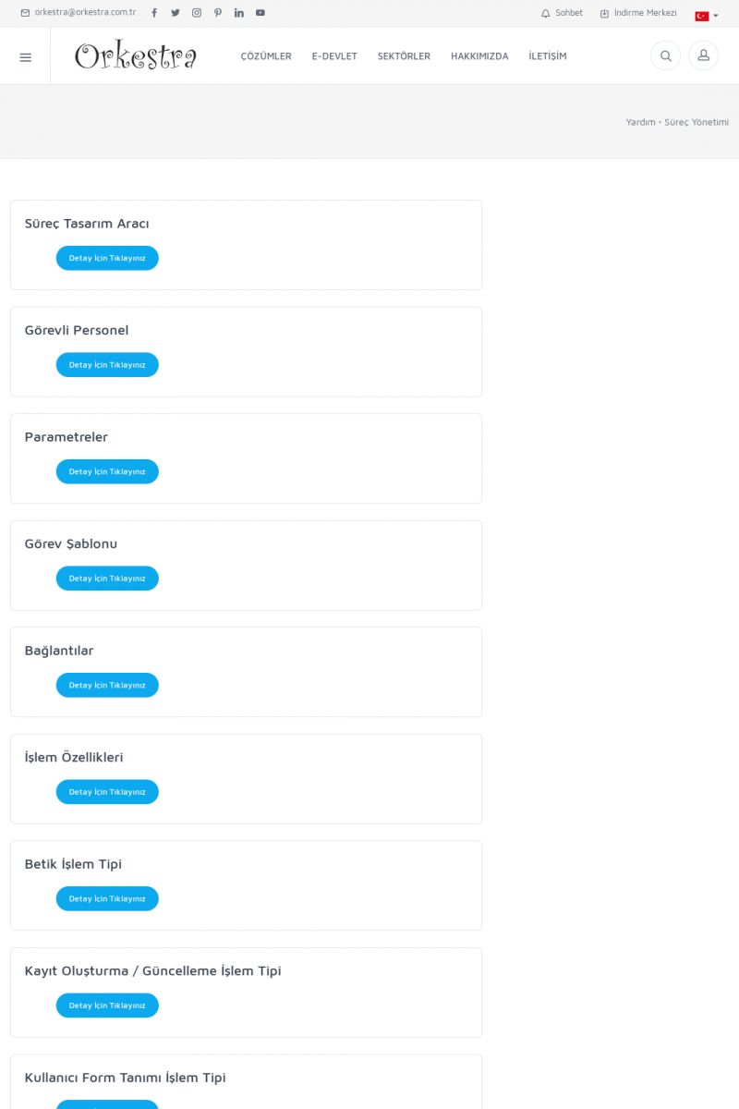Open the ÇÖZÜMLER menu

point(266,56)
